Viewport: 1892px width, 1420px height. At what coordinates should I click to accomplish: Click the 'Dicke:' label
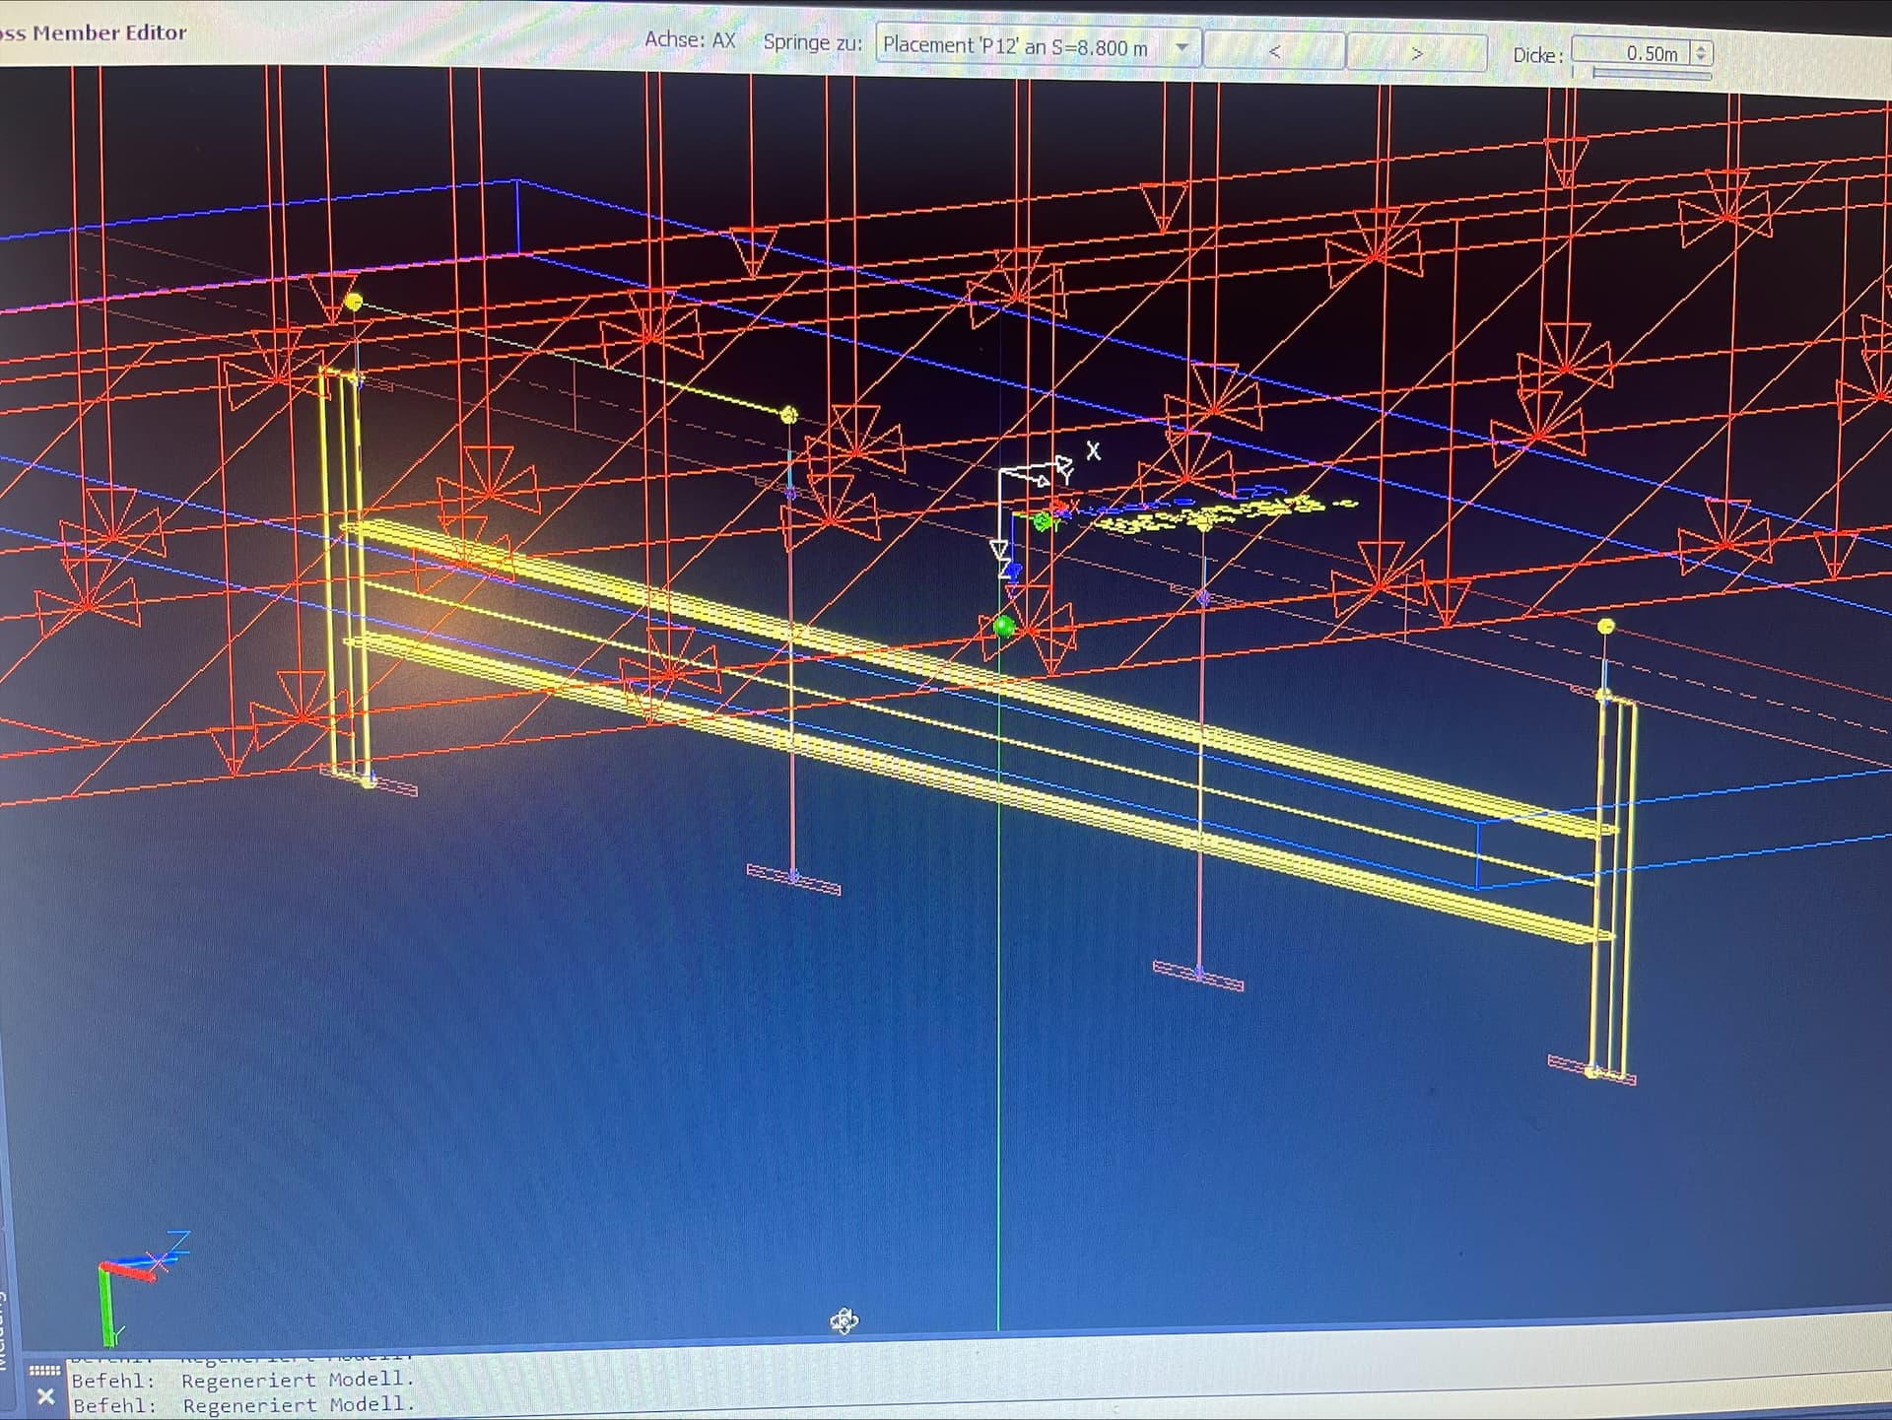[1538, 55]
